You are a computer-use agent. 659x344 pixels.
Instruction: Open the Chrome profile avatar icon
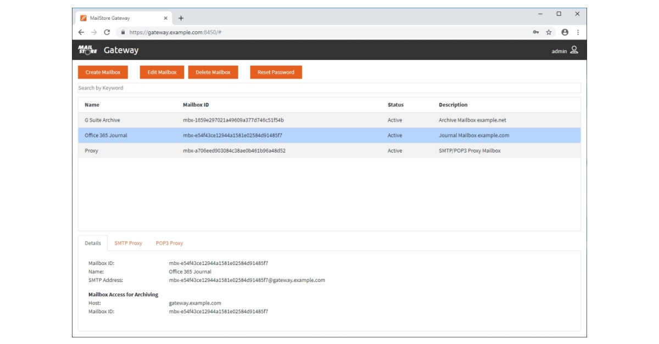tap(565, 32)
